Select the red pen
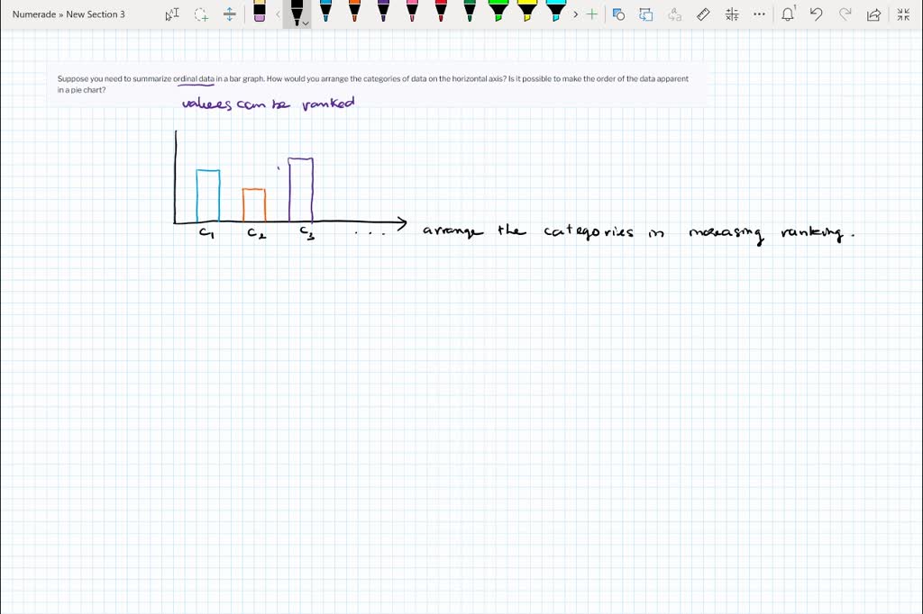923x614 pixels. (441, 11)
